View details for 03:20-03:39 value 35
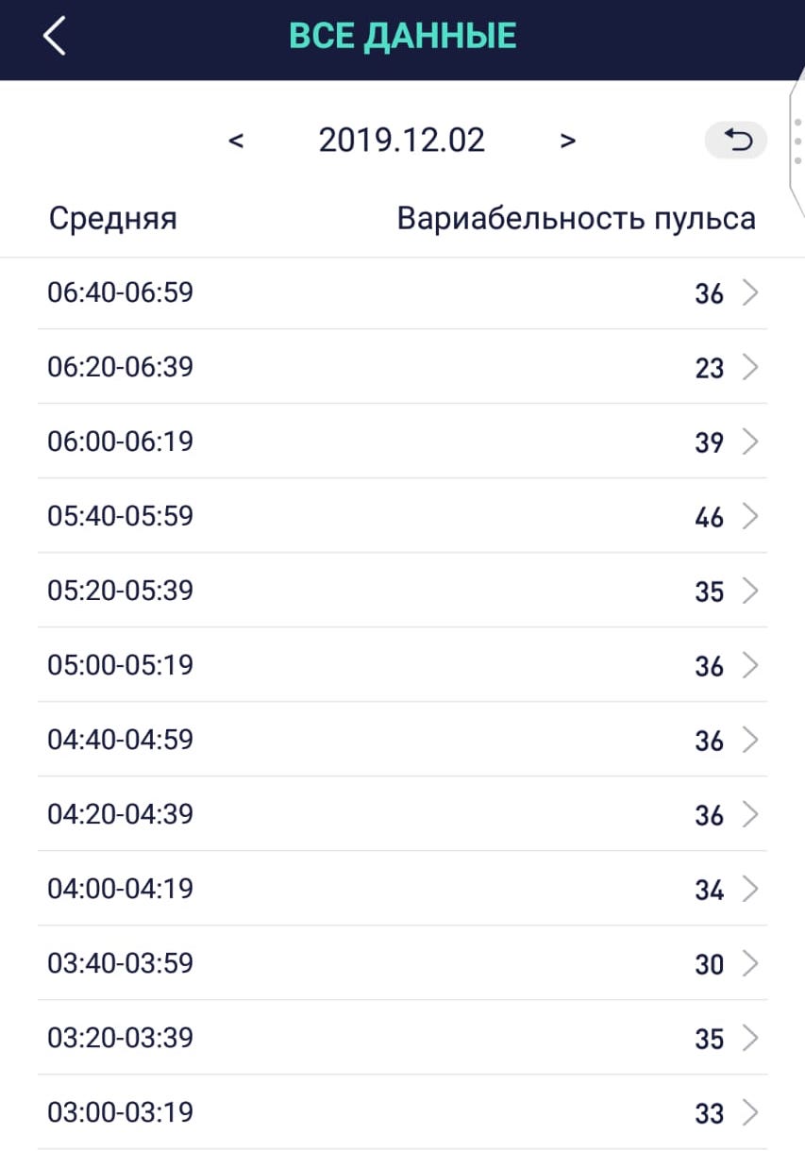 pyautogui.click(x=403, y=1038)
